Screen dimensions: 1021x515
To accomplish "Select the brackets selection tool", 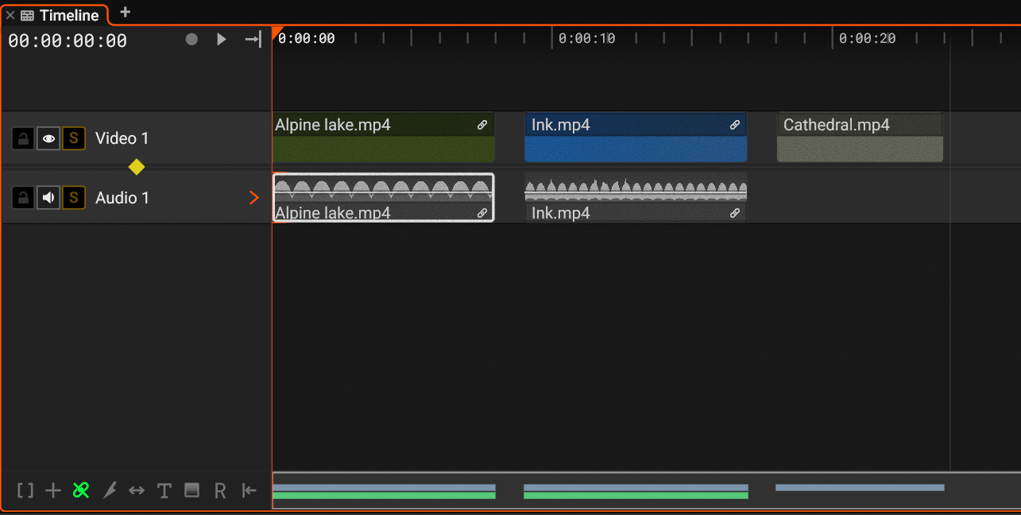I will (25, 491).
